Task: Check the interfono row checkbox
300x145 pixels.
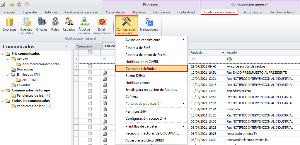Action: point(90,109)
